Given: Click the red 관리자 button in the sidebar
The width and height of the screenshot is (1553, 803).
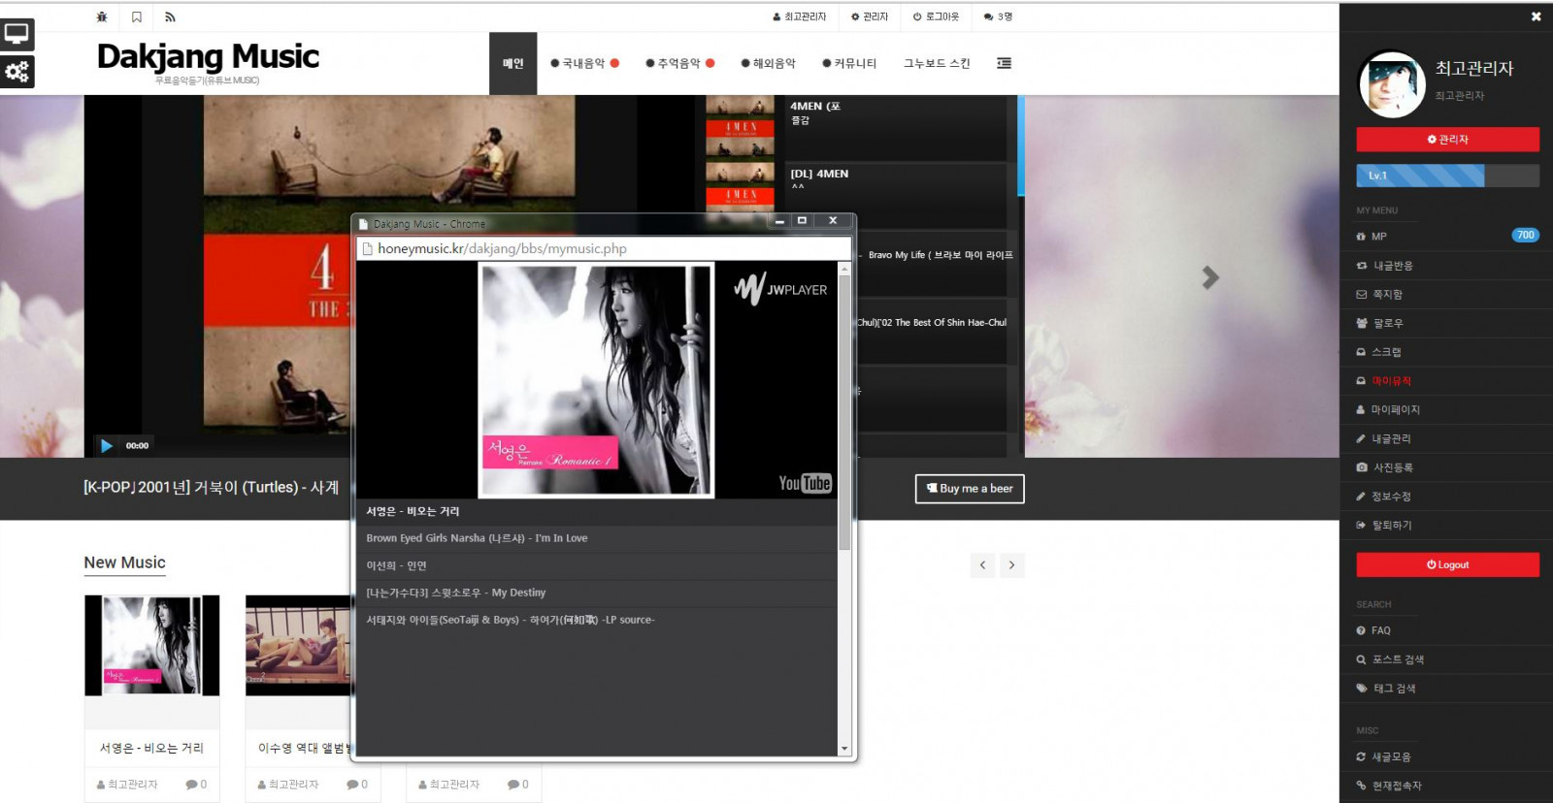Looking at the screenshot, I should click(1447, 140).
